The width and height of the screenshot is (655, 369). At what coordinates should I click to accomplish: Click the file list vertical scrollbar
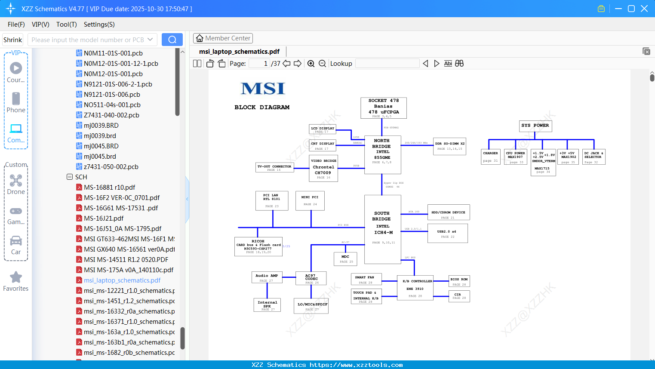(x=177, y=82)
